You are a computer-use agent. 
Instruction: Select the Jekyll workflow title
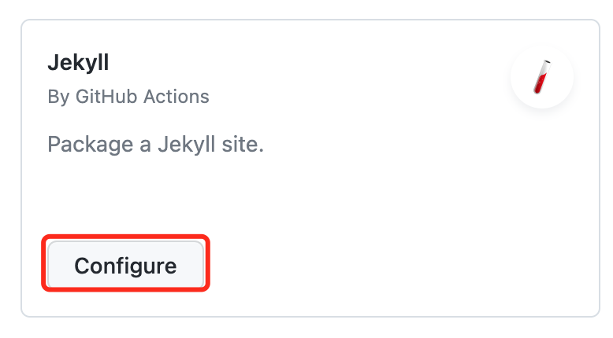[x=78, y=62]
